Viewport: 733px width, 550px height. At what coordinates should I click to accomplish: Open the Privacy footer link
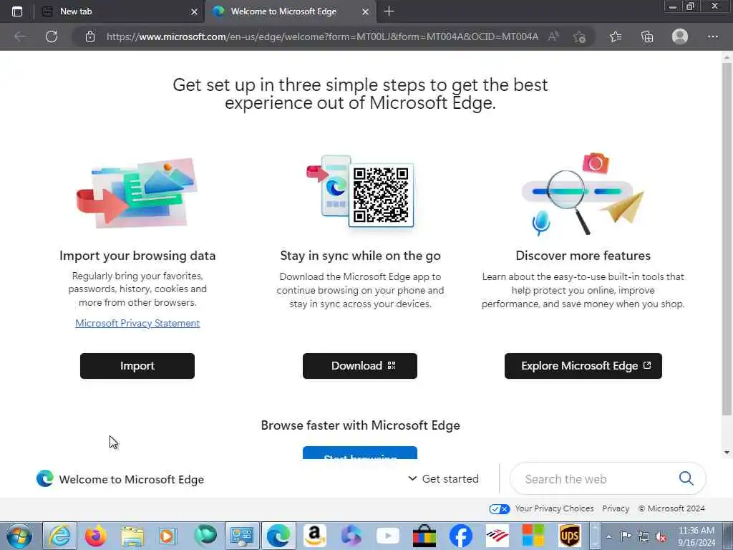[x=615, y=508]
